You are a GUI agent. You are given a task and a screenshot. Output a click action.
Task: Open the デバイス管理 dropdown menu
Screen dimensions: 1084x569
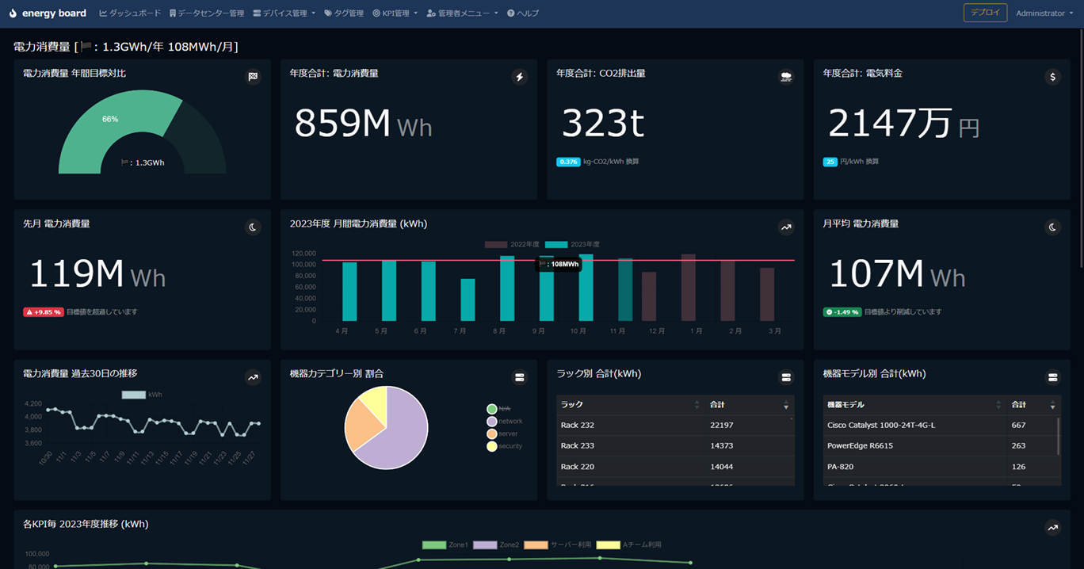[x=284, y=13]
